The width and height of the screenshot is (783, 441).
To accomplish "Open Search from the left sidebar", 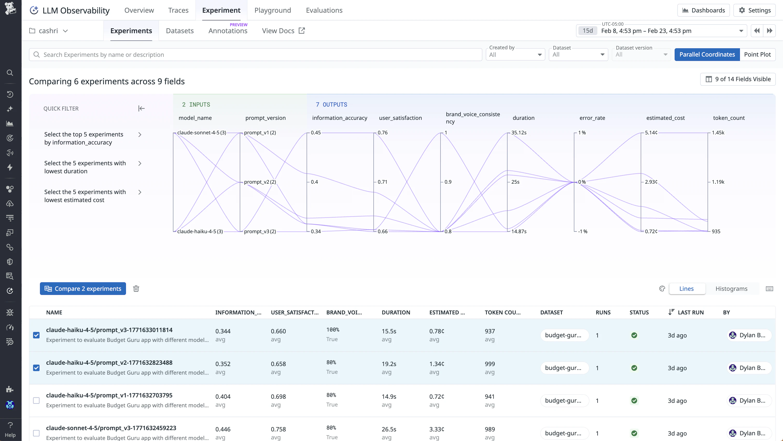I will click(x=10, y=72).
